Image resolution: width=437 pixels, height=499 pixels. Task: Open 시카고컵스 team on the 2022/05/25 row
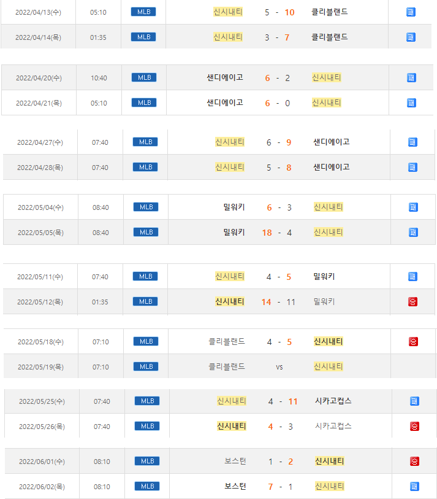(333, 401)
